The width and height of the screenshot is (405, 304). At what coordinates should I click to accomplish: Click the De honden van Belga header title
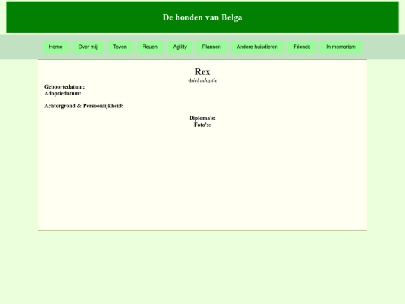(202, 17)
